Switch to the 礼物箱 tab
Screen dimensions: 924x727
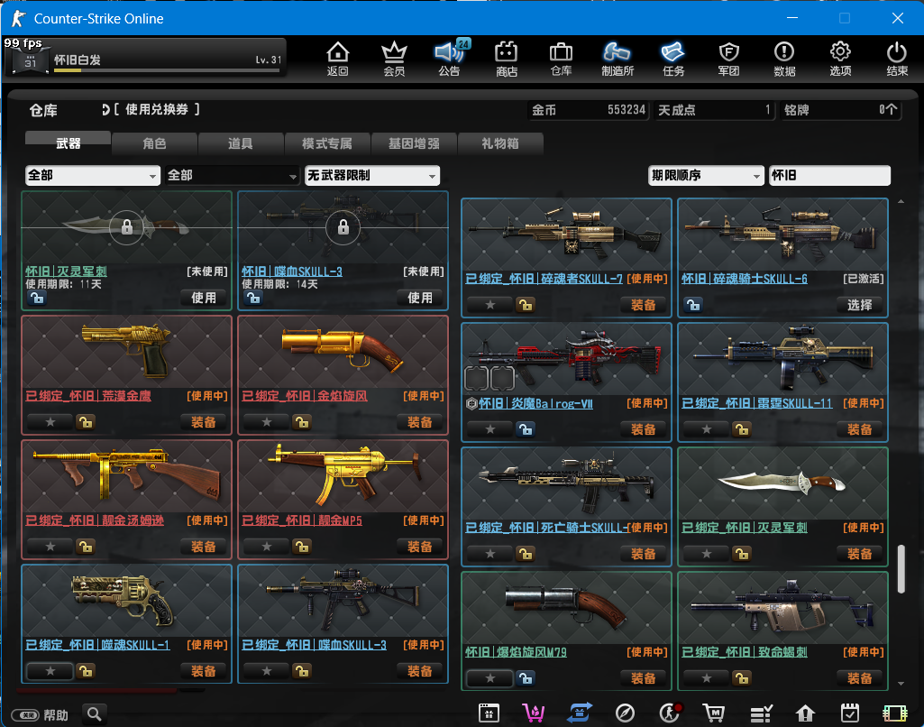tap(500, 143)
